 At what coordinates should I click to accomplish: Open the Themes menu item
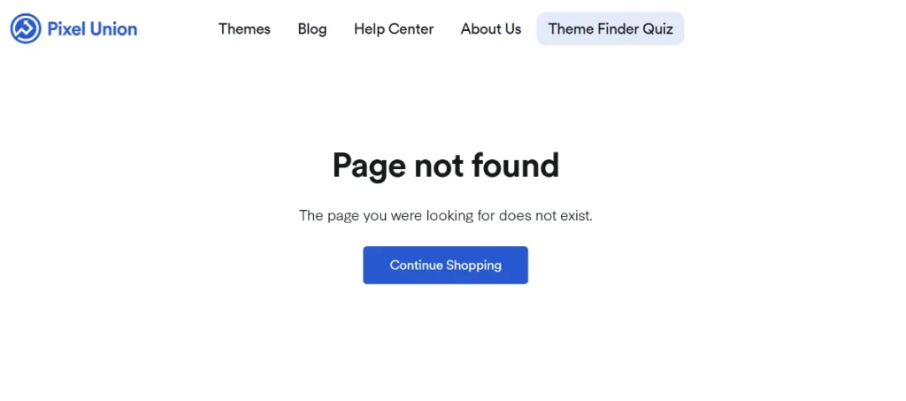pos(244,29)
